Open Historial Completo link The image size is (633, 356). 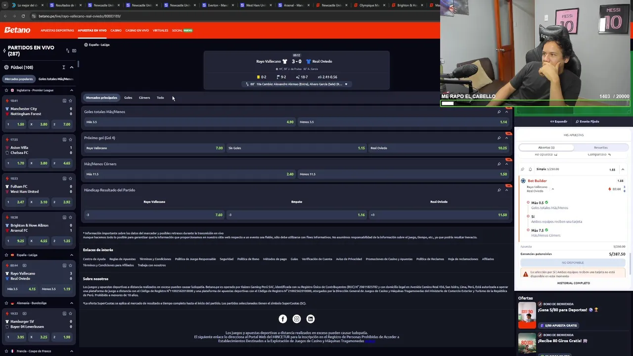tap(574, 283)
